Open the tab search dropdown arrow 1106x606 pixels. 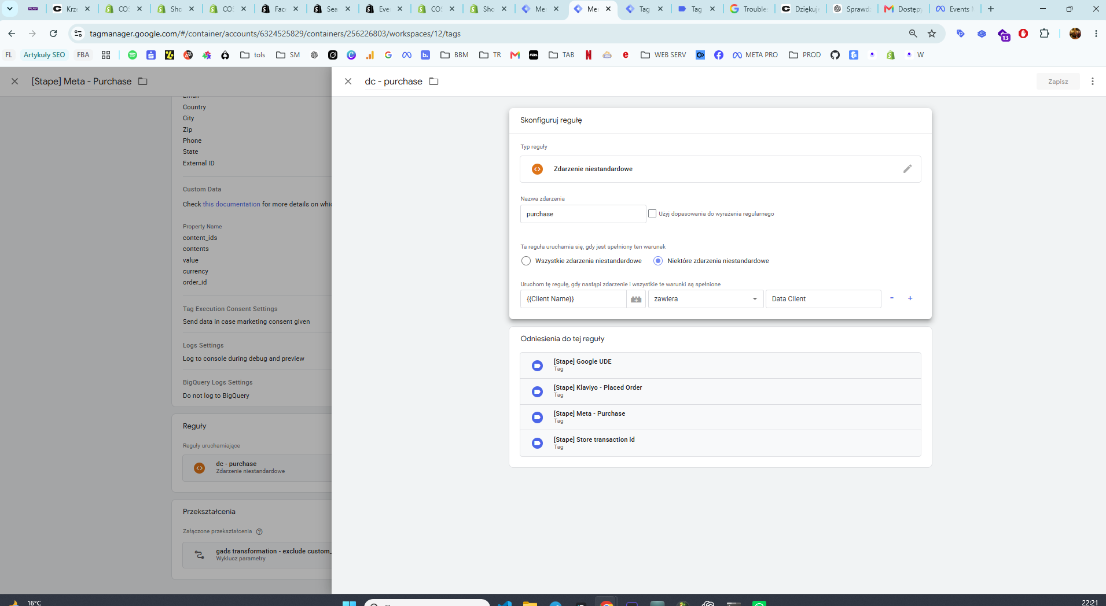pos(10,9)
